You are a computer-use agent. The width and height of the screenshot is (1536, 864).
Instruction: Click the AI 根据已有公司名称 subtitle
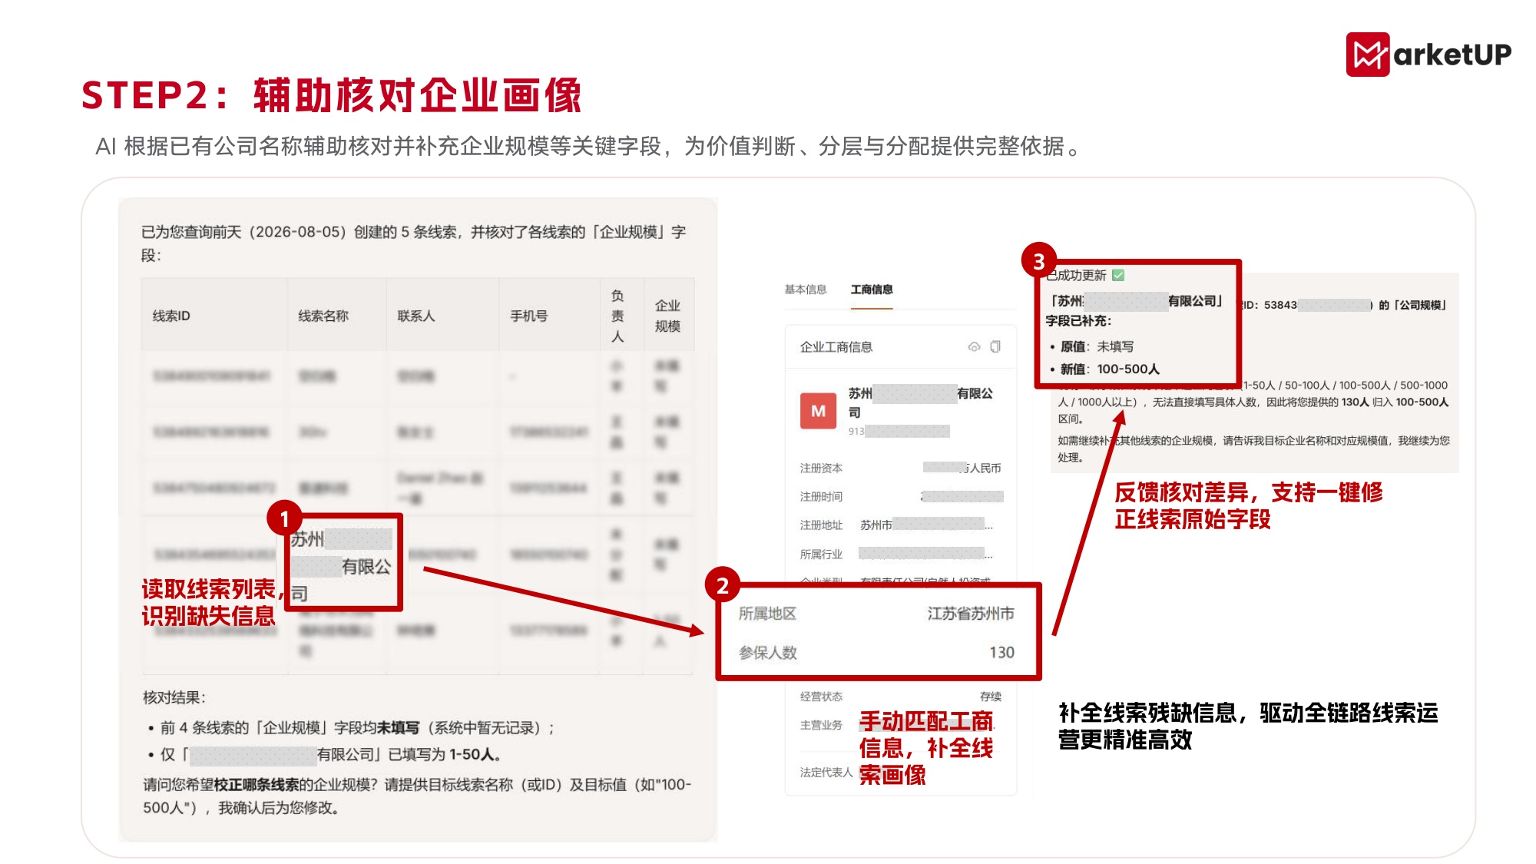(x=589, y=146)
